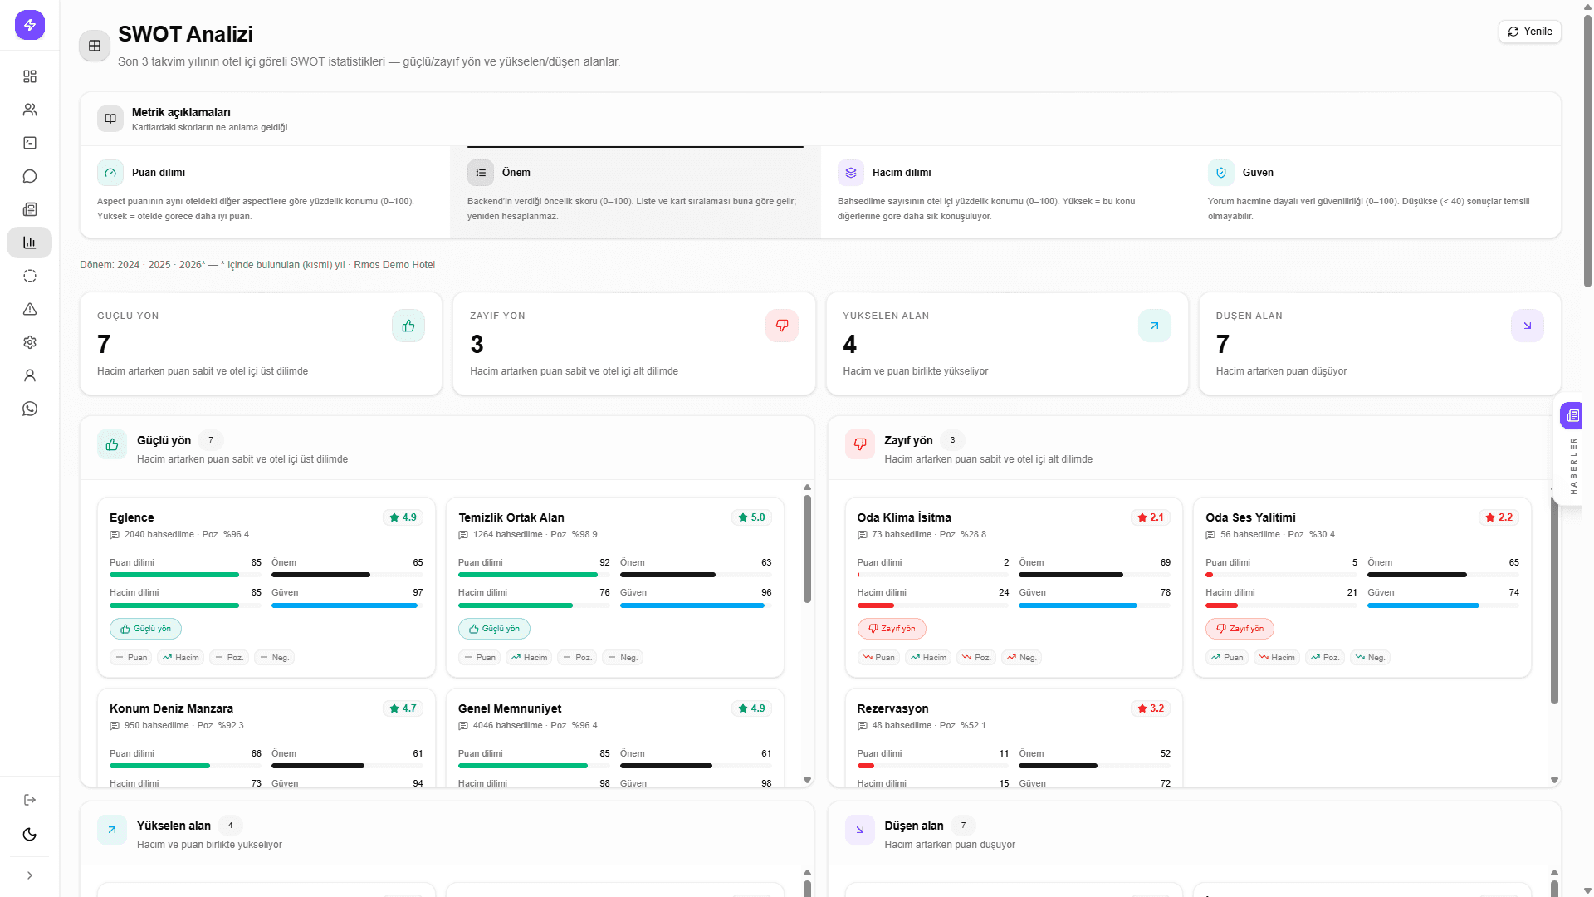Open the Konum Deniz Manzara card title

171,708
